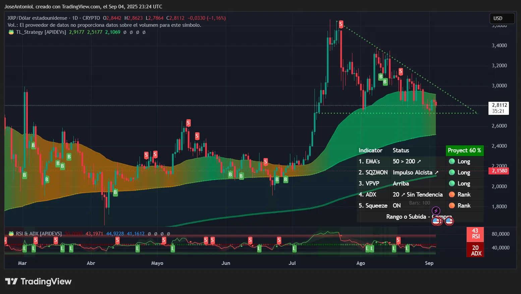Viewport: 521px width, 294px height.
Task: Click a B buy signal marker from August
Action: pyautogui.click(x=381, y=77)
